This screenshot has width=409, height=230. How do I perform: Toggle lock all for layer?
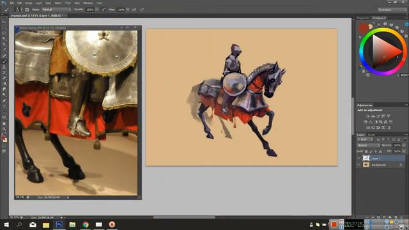380,151
